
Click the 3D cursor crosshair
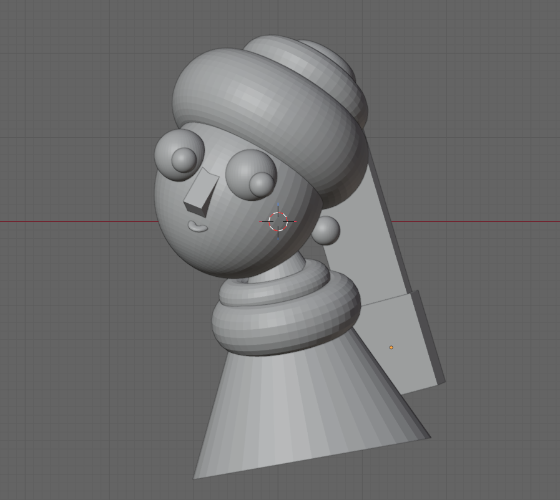(278, 222)
